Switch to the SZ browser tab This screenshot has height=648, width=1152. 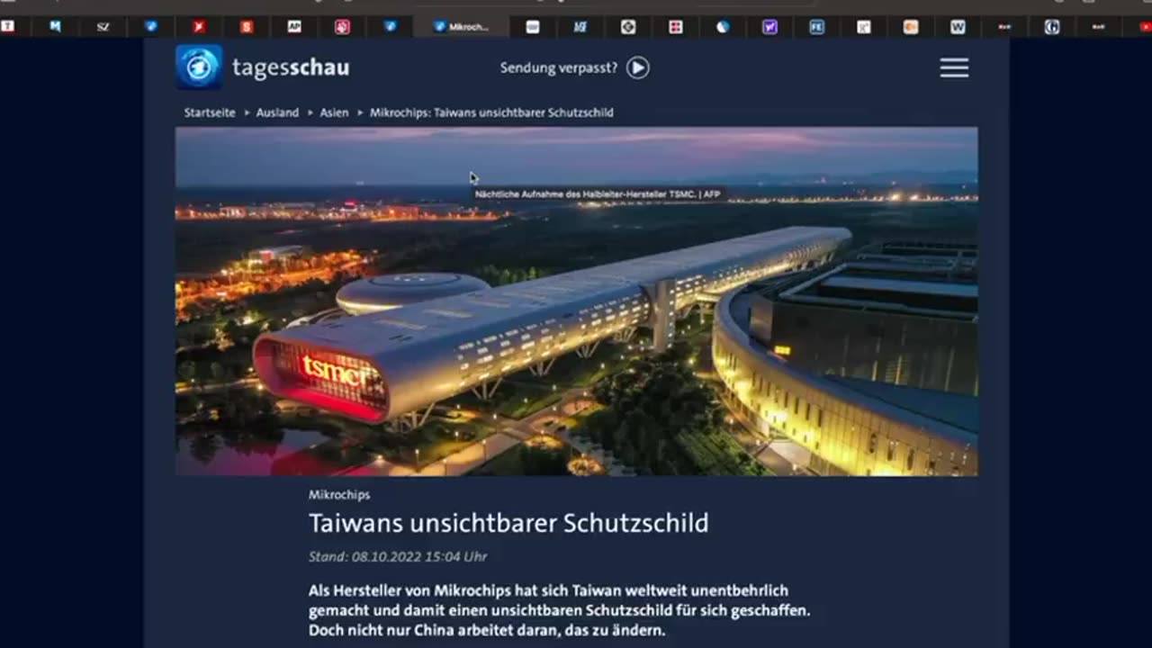click(x=103, y=27)
